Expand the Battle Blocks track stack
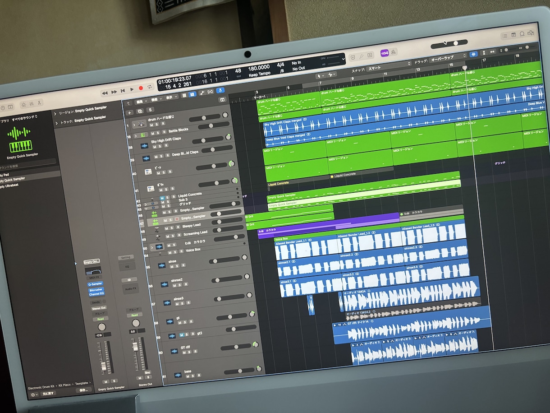The height and width of the screenshot is (413, 550). click(x=136, y=136)
